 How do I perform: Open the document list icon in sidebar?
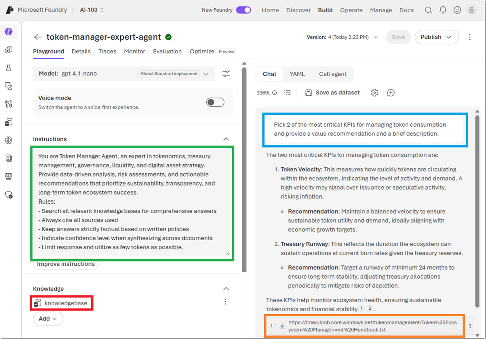click(x=9, y=158)
